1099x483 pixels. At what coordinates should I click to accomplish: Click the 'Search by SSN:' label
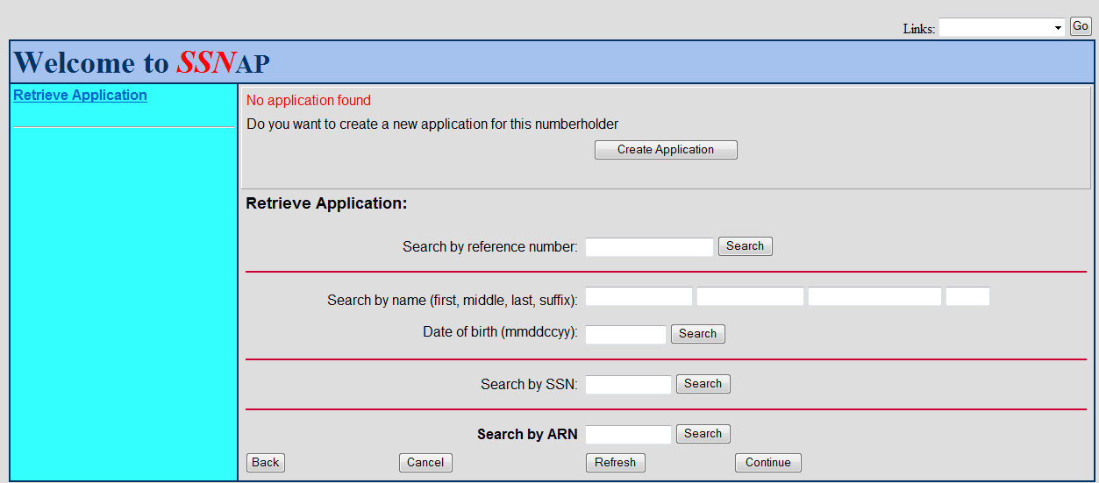tap(529, 385)
